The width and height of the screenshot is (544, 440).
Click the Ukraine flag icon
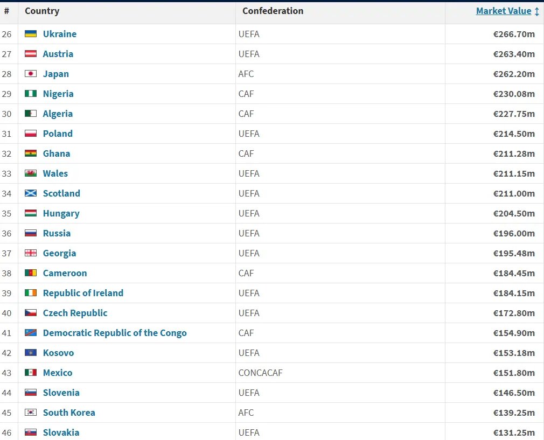(x=31, y=34)
